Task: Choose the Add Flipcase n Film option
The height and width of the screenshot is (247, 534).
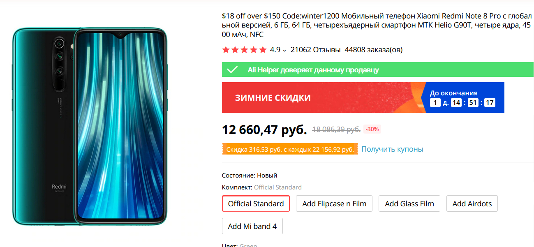Action: 334,203
